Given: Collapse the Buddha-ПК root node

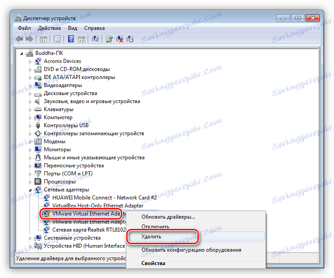Looking at the screenshot, I should [x=22, y=54].
